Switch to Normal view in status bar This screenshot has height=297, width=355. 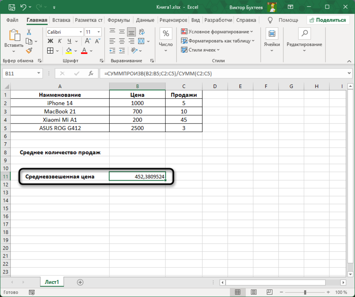pos(238,292)
